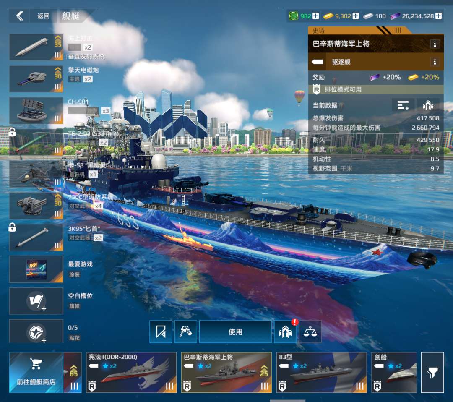
Task: Toggle the upgraded stats view button
Action: (428, 105)
